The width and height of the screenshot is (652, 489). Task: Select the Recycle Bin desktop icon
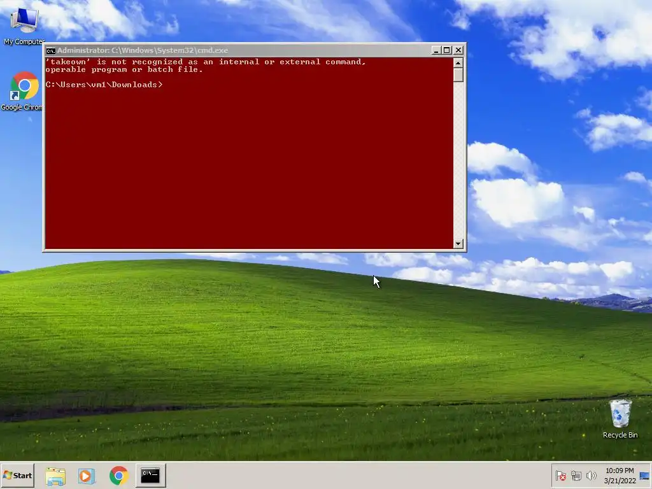point(620,419)
